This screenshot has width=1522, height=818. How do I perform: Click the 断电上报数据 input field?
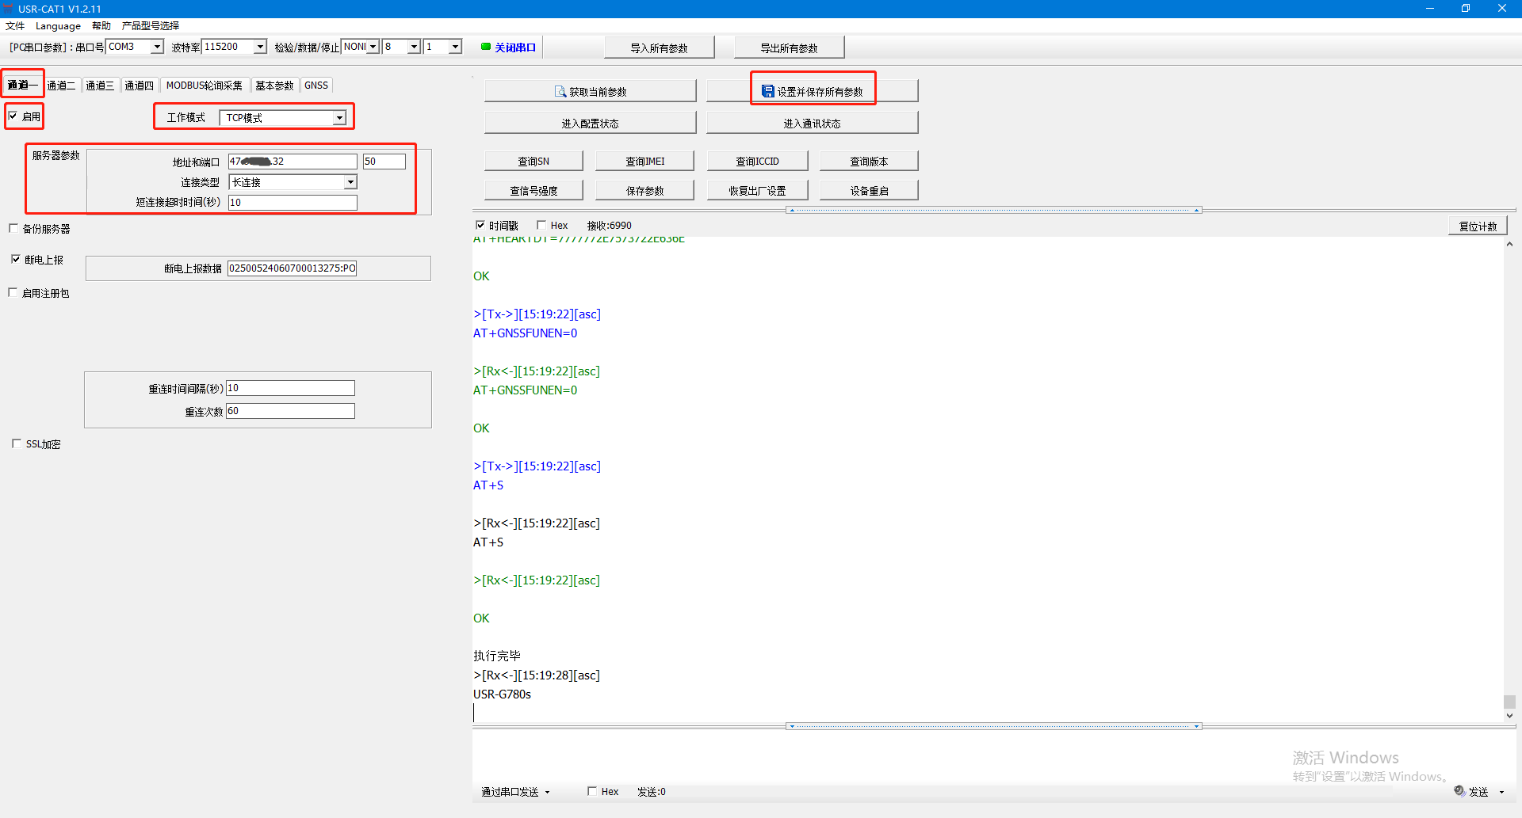click(292, 268)
